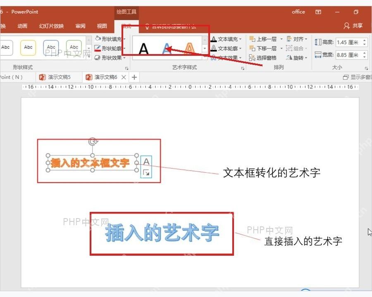Select the blue-outlined Abc shape style
Screen dimensions: 372x297
click(x=51, y=48)
